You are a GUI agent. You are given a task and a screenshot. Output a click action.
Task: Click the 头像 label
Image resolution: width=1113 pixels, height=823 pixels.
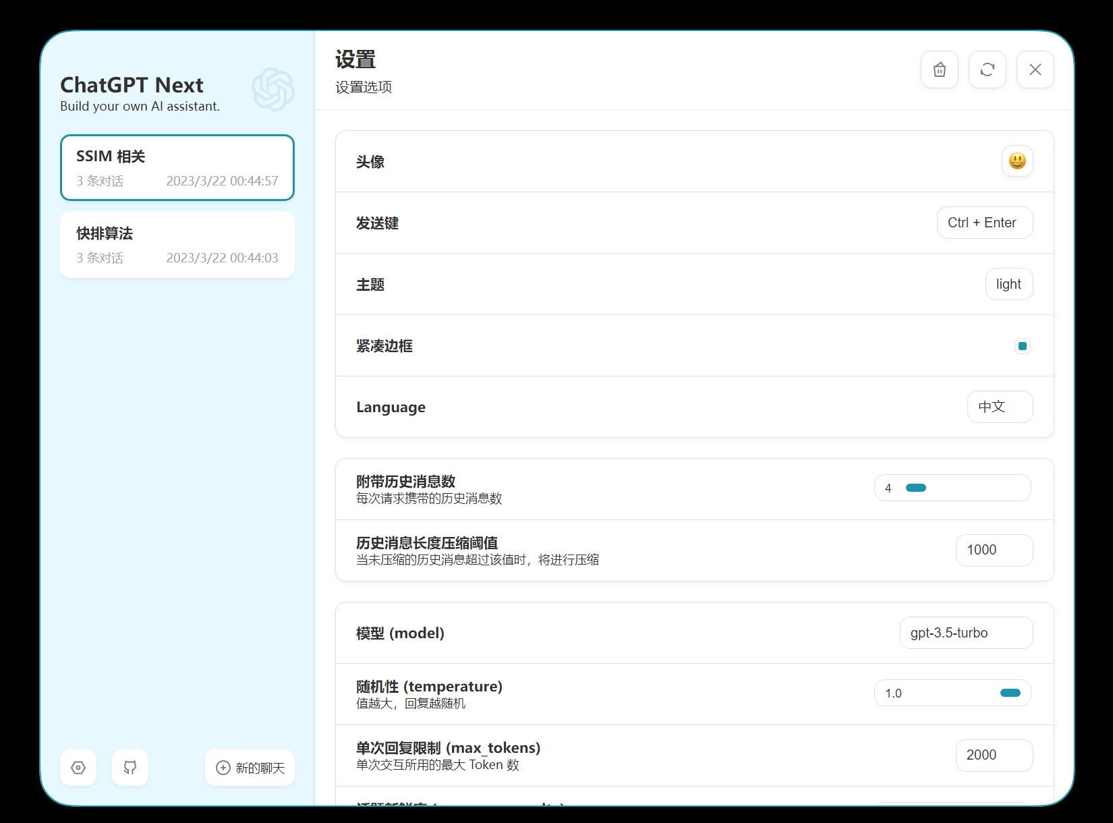point(370,162)
